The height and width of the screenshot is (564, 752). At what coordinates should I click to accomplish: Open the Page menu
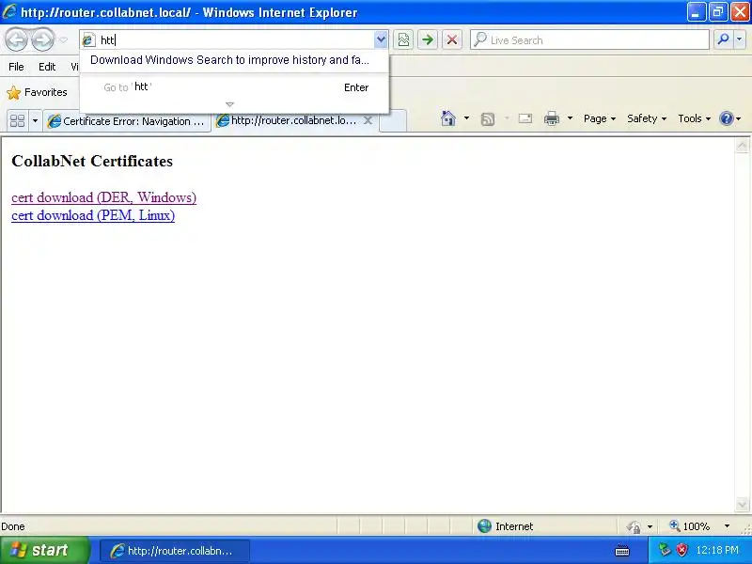click(600, 119)
